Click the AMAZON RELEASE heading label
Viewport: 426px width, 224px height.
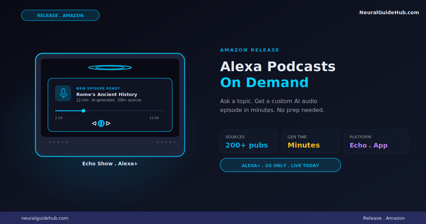250,50
